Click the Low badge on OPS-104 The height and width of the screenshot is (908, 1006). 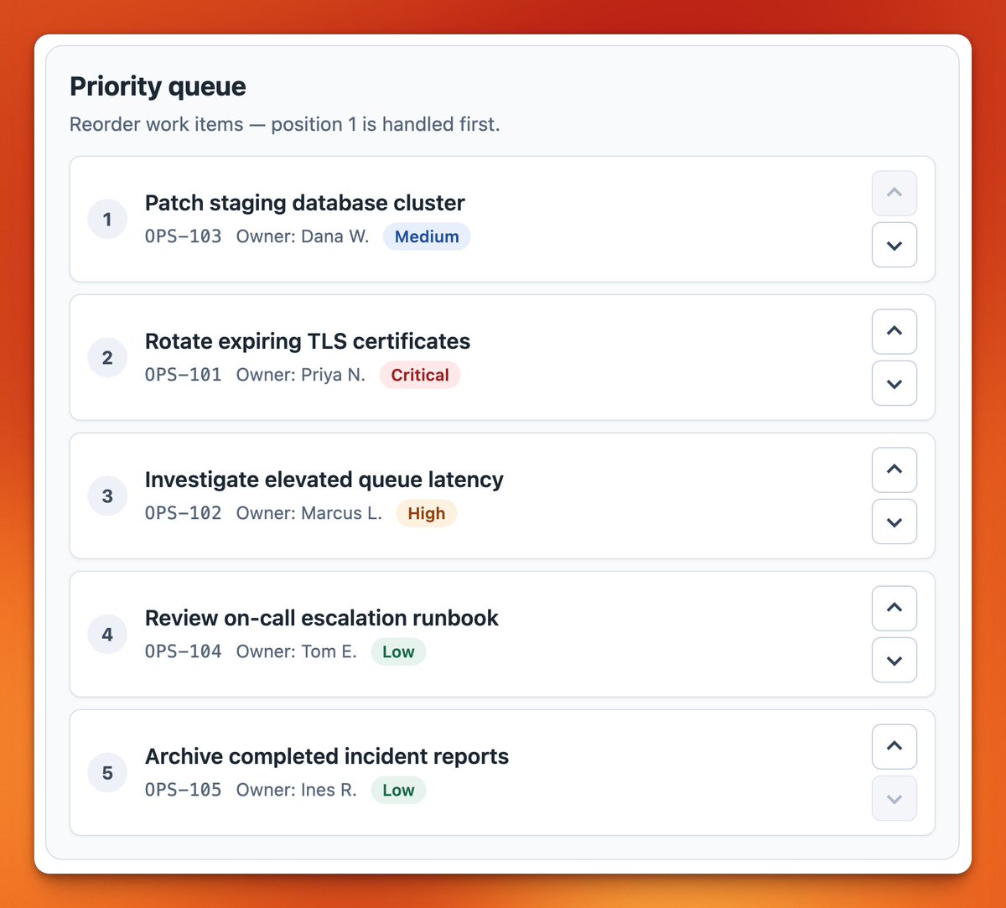point(398,651)
